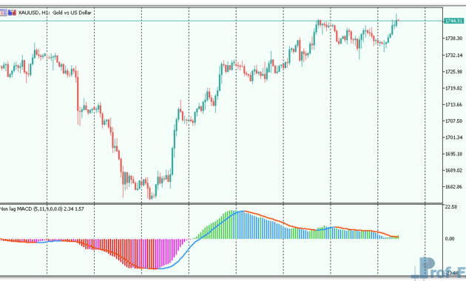The height and width of the screenshot is (281, 466).
Task: Click the XAUUSD, H1 chart title
Action: coord(55,13)
